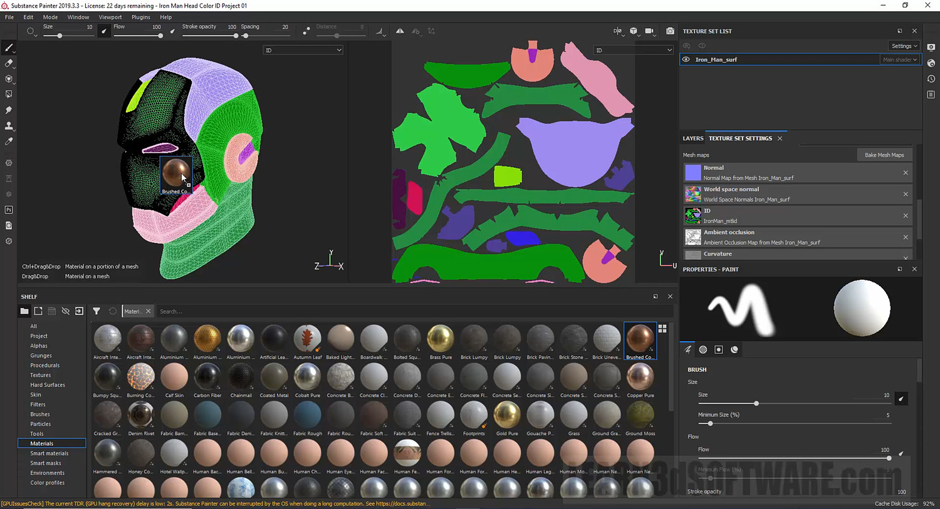Click the shelf new-window icon
Image resolution: width=940 pixels, height=509 pixels.
click(x=38, y=311)
